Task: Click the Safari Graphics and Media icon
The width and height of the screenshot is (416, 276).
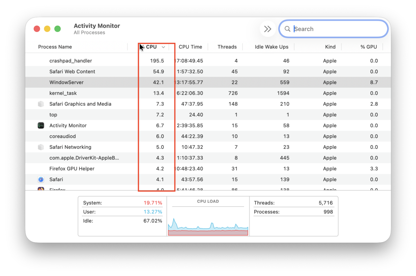Action: coord(41,104)
